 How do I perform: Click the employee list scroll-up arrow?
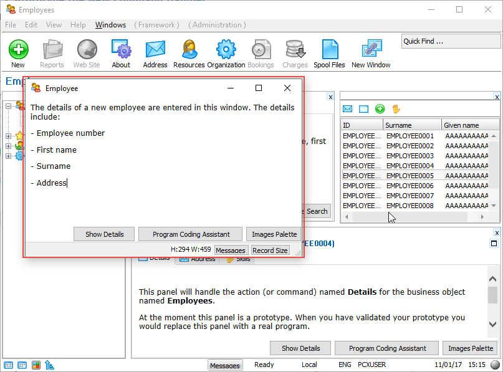tap(494, 136)
